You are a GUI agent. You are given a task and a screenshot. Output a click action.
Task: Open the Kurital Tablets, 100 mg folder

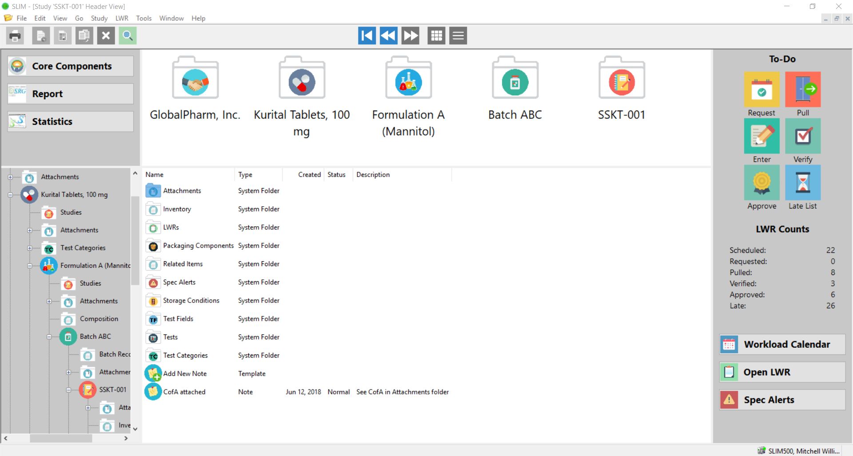[x=302, y=78]
